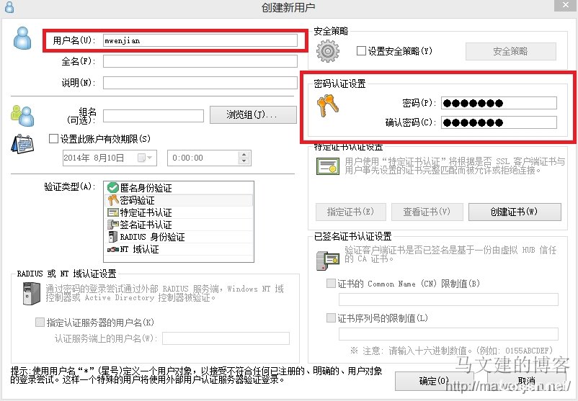Click the keys icon next to 密码验证
The image size is (578, 401).
coord(113,200)
